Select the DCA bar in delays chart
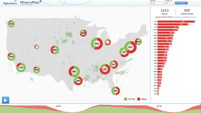 [162, 52]
